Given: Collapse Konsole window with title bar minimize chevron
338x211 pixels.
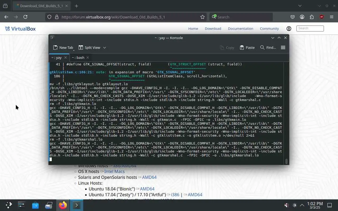Looking at the screenshot, I should pyautogui.click(x=273, y=38).
